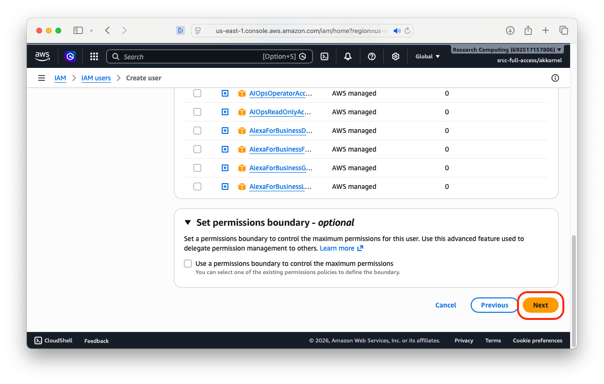Reload the page icon in address bar

point(408,31)
